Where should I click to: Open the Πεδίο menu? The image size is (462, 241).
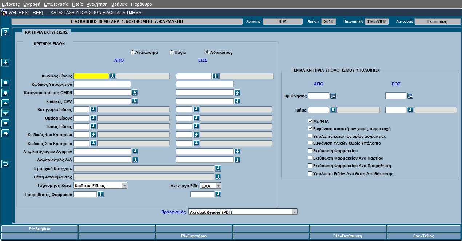tap(77, 4)
